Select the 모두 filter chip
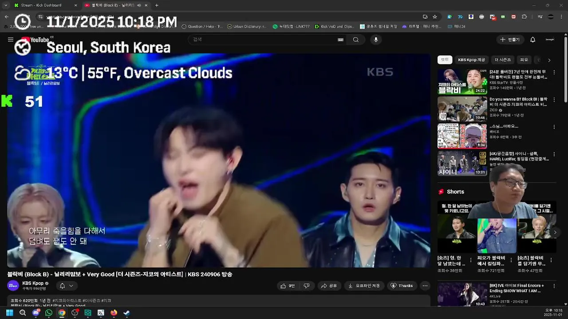The image size is (568, 319). click(x=445, y=60)
